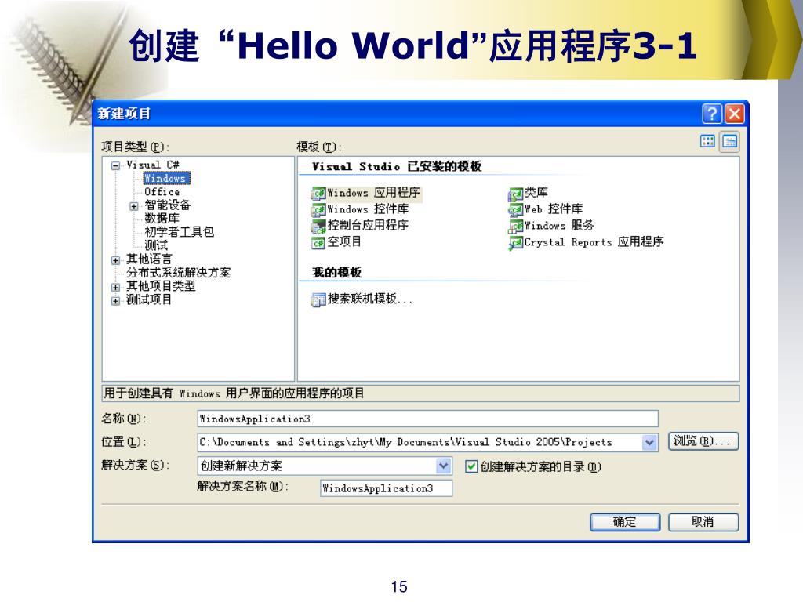This screenshot has width=803, height=602.
Task: Select the 其他语言 tree label
Action: [x=149, y=259]
